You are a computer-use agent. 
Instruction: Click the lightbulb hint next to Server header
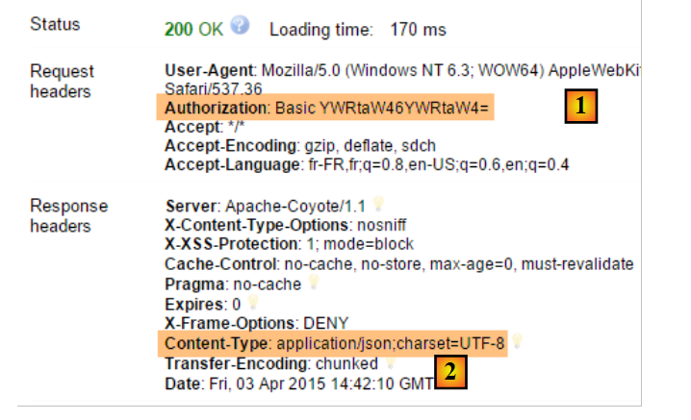(x=378, y=203)
